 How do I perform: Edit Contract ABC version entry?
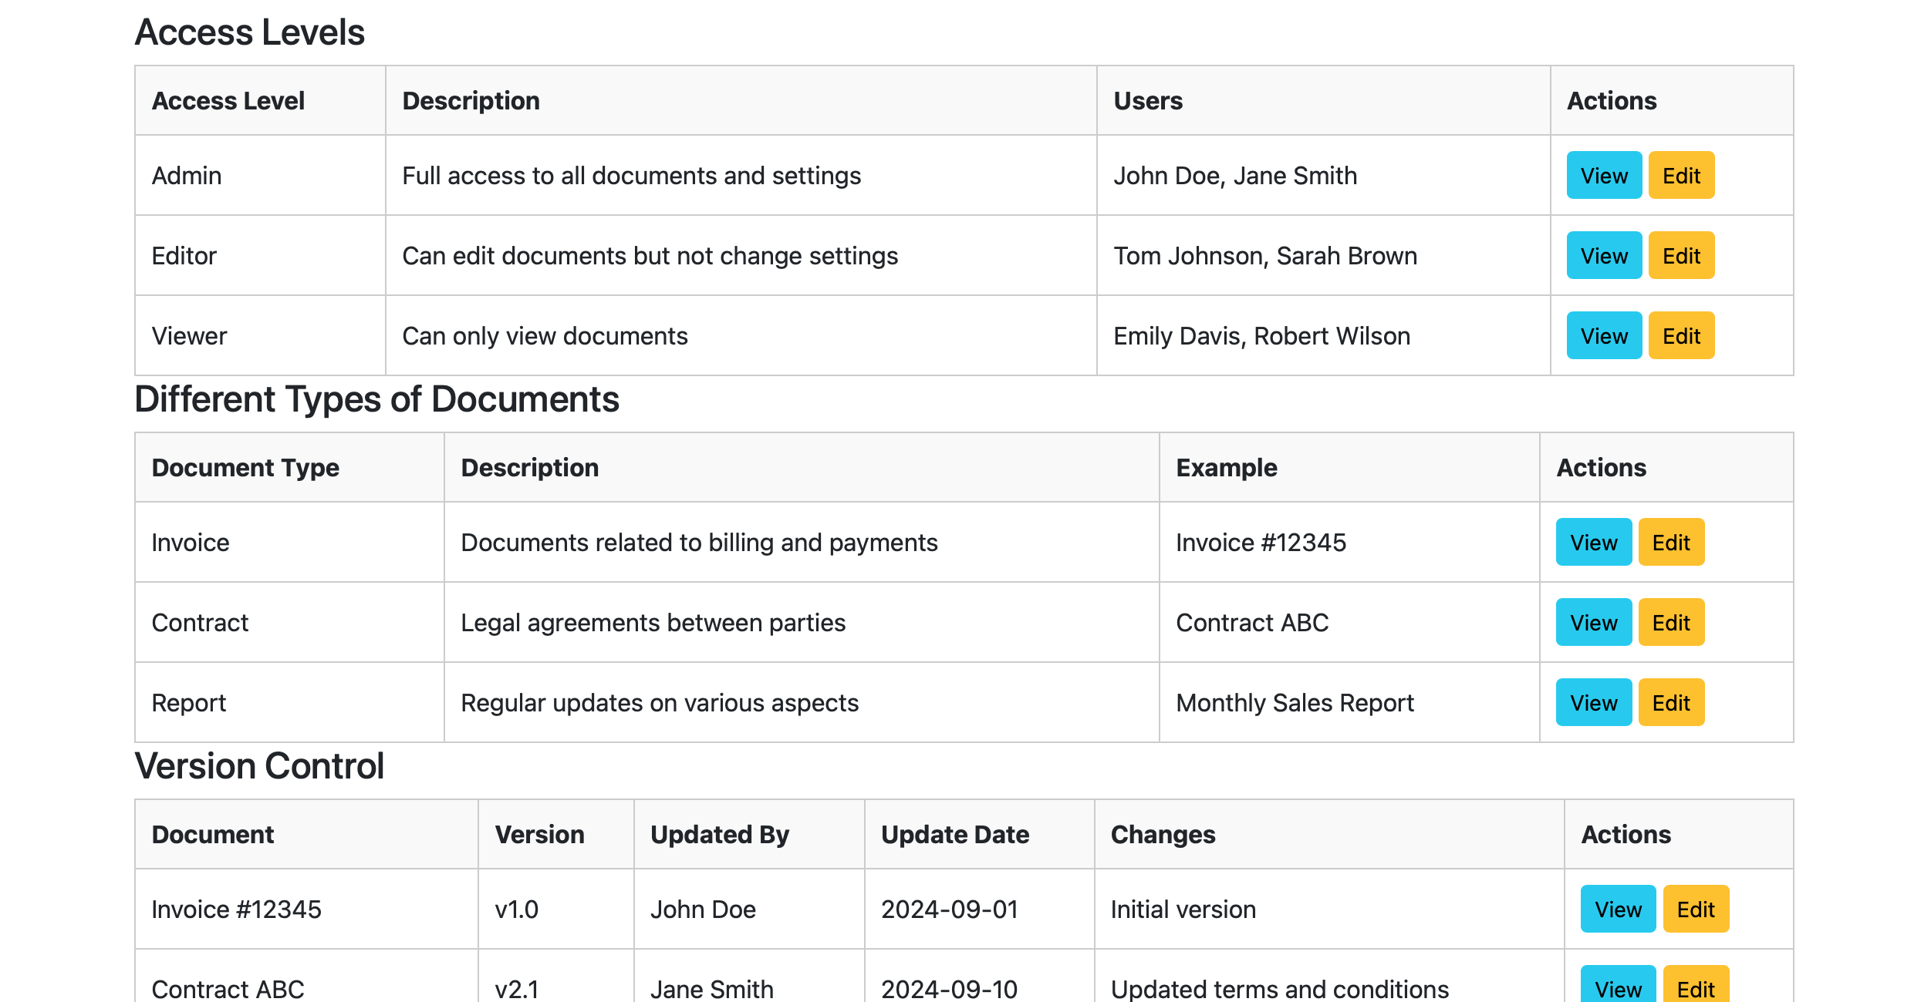coord(1695,987)
